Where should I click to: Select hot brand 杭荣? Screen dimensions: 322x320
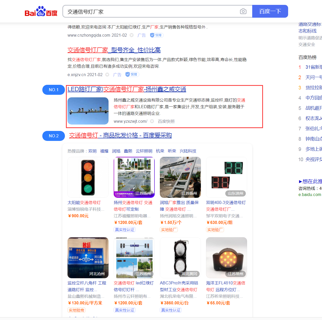pyautogui.click(x=160, y=151)
